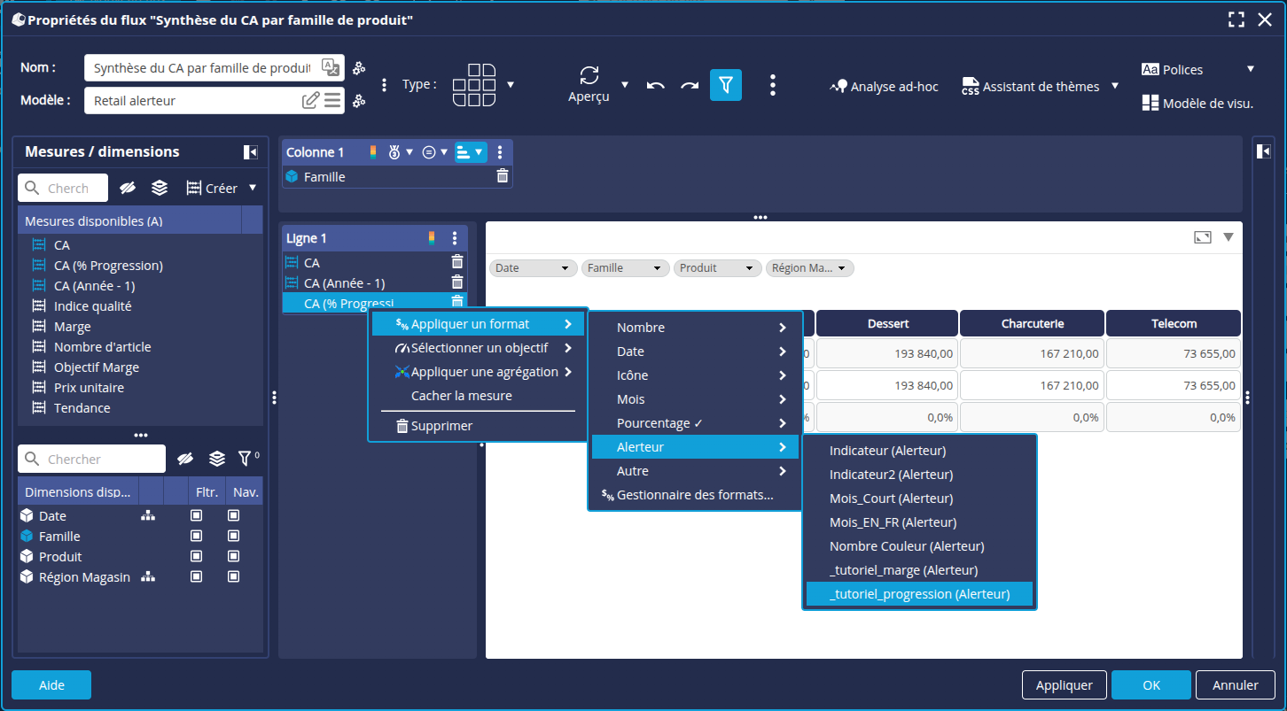Collapse the Mesures / dimensions panel

pyautogui.click(x=251, y=152)
